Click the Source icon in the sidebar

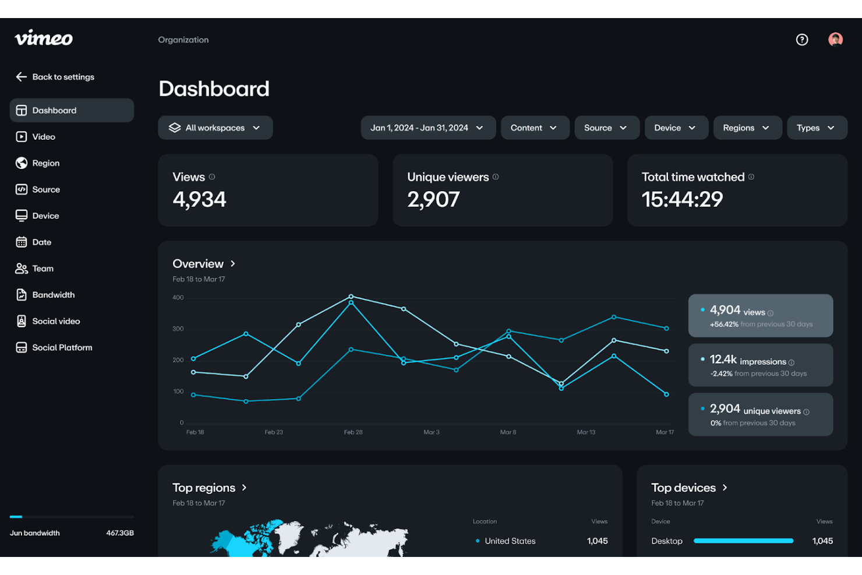[21, 189]
